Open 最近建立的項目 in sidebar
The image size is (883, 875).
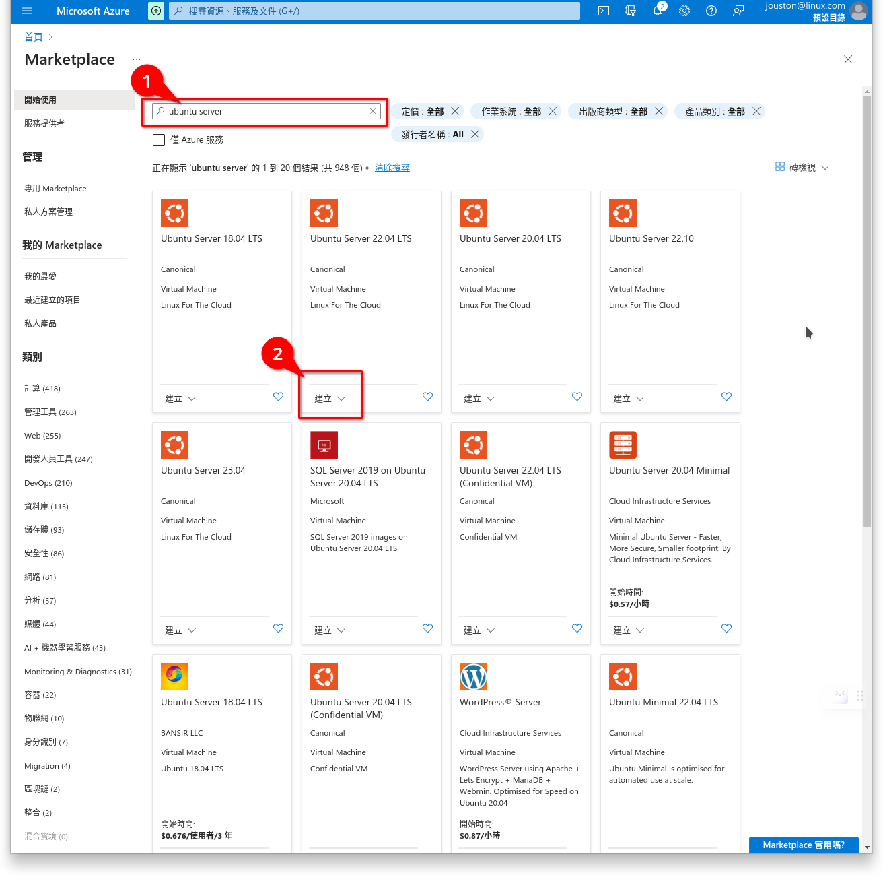(52, 300)
